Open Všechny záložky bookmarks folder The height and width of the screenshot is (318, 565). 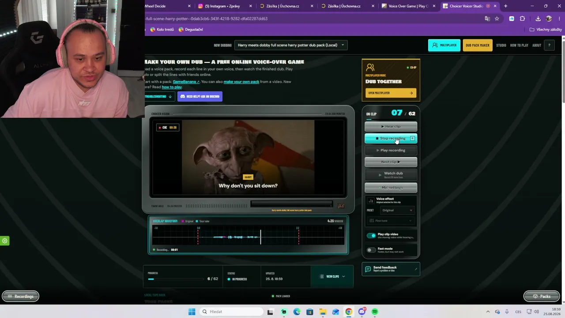[546, 30]
